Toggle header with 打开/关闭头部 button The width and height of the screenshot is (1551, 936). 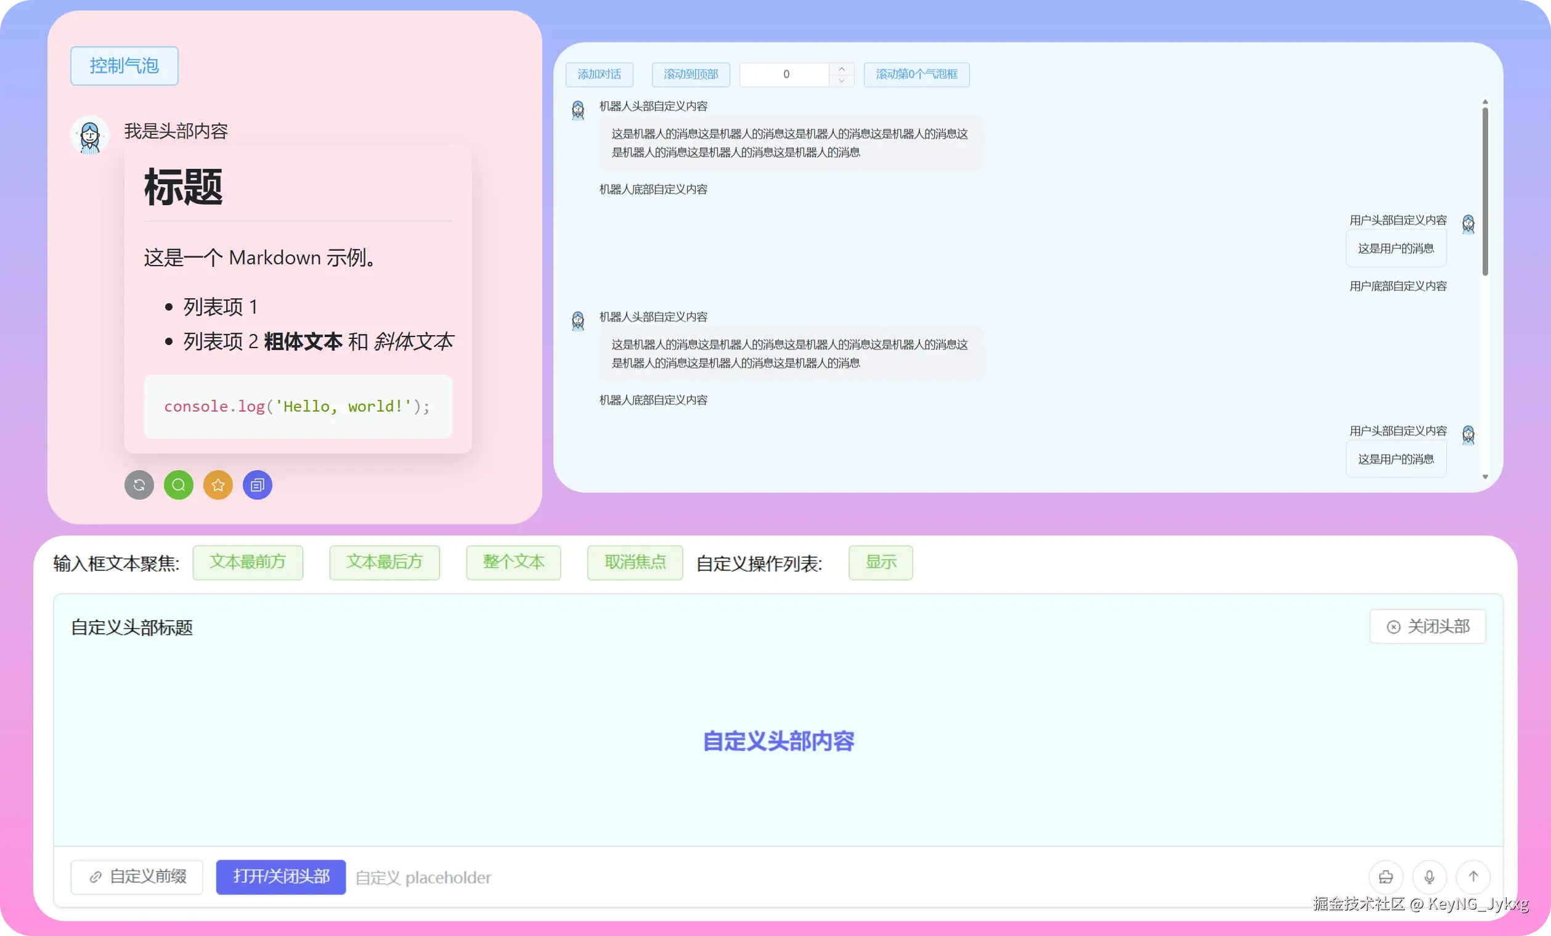(281, 876)
